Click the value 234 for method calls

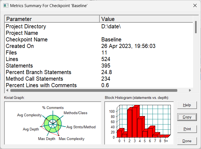(106, 79)
